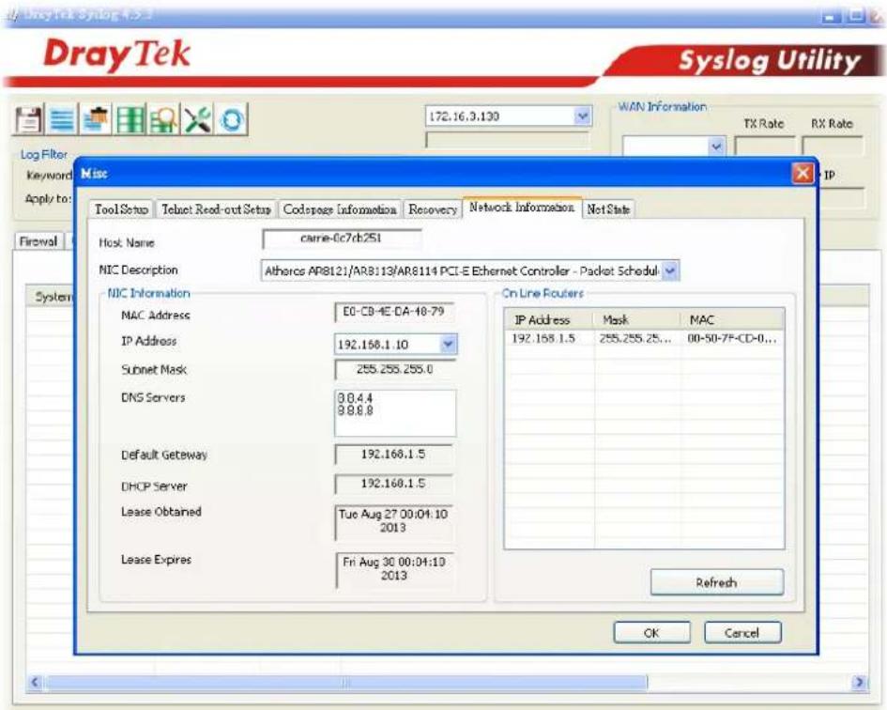
Task: Click the Log Filter group label
Action: (x=44, y=154)
